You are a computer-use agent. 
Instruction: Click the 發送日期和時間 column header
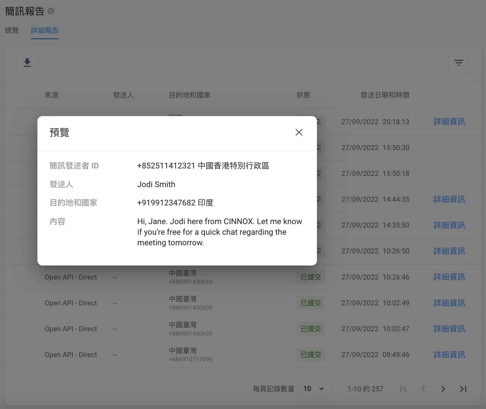pyautogui.click(x=385, y=95)
